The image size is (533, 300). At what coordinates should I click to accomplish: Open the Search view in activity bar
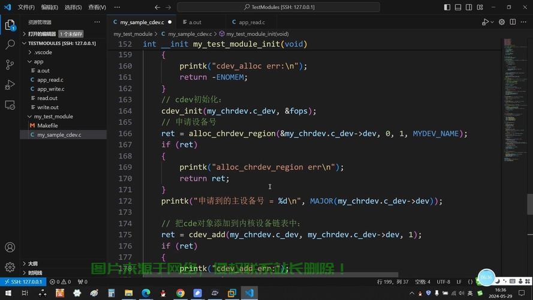[10, 44]
